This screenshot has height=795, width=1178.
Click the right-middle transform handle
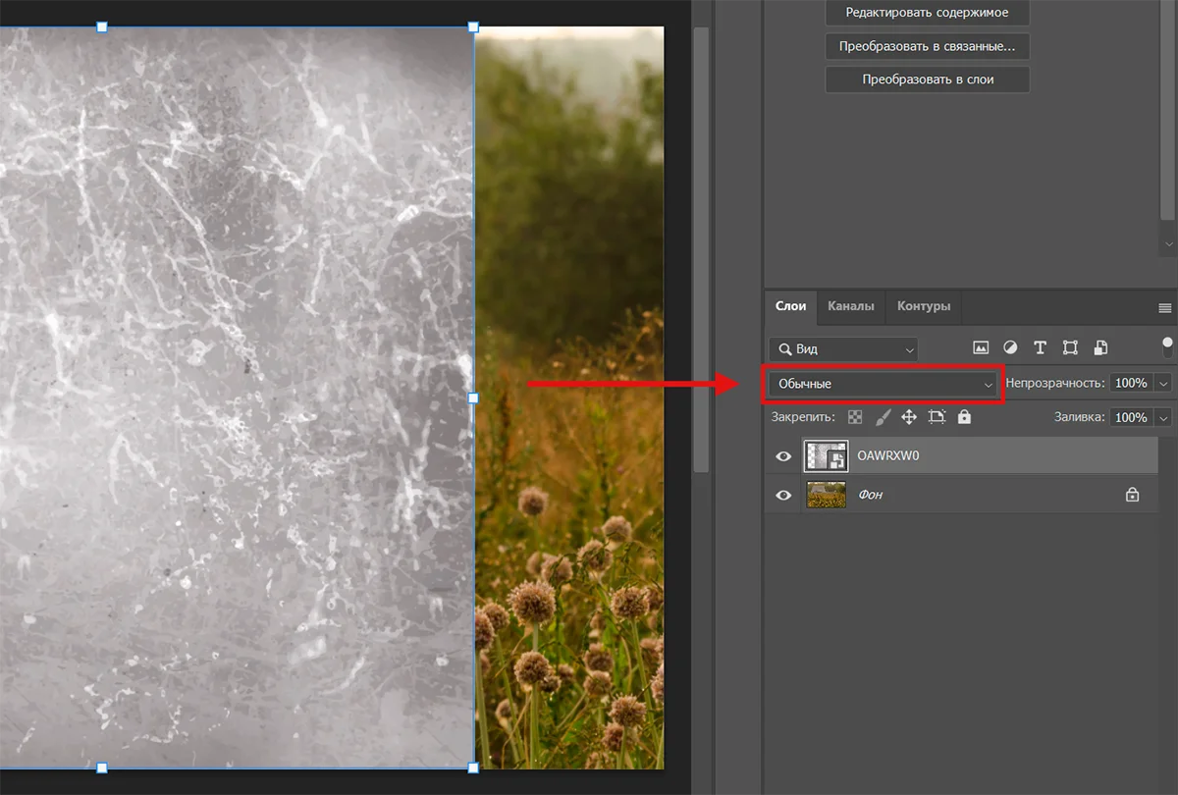coord(473,397)
